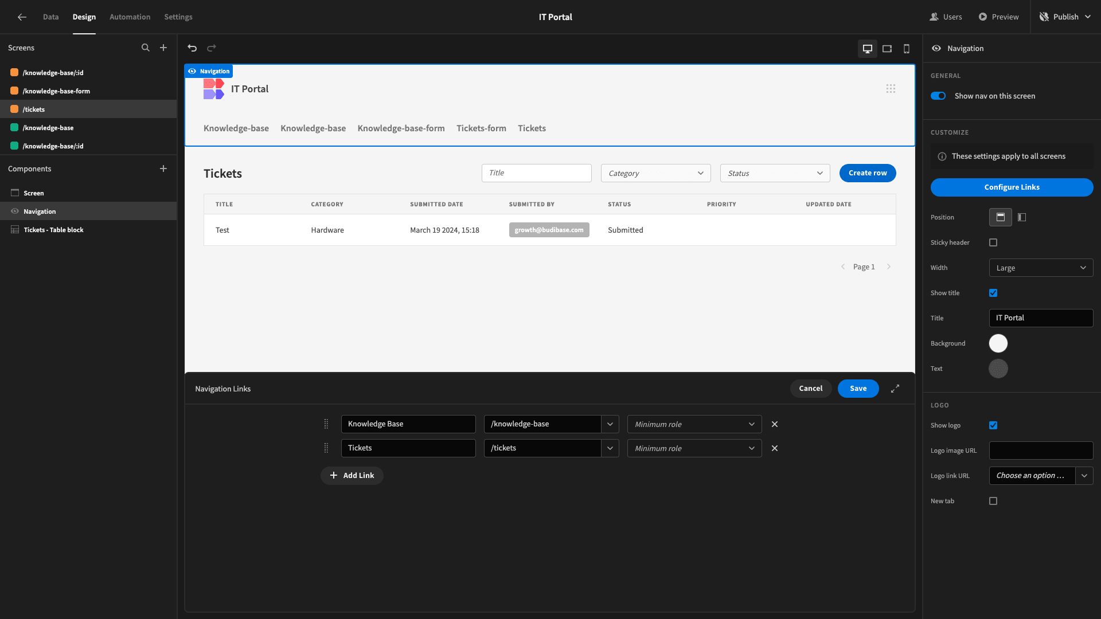Screen dimensions: 1101x619
Task: Expand URL dropdown arrow for /tickets link
Action: click(610, 448)
